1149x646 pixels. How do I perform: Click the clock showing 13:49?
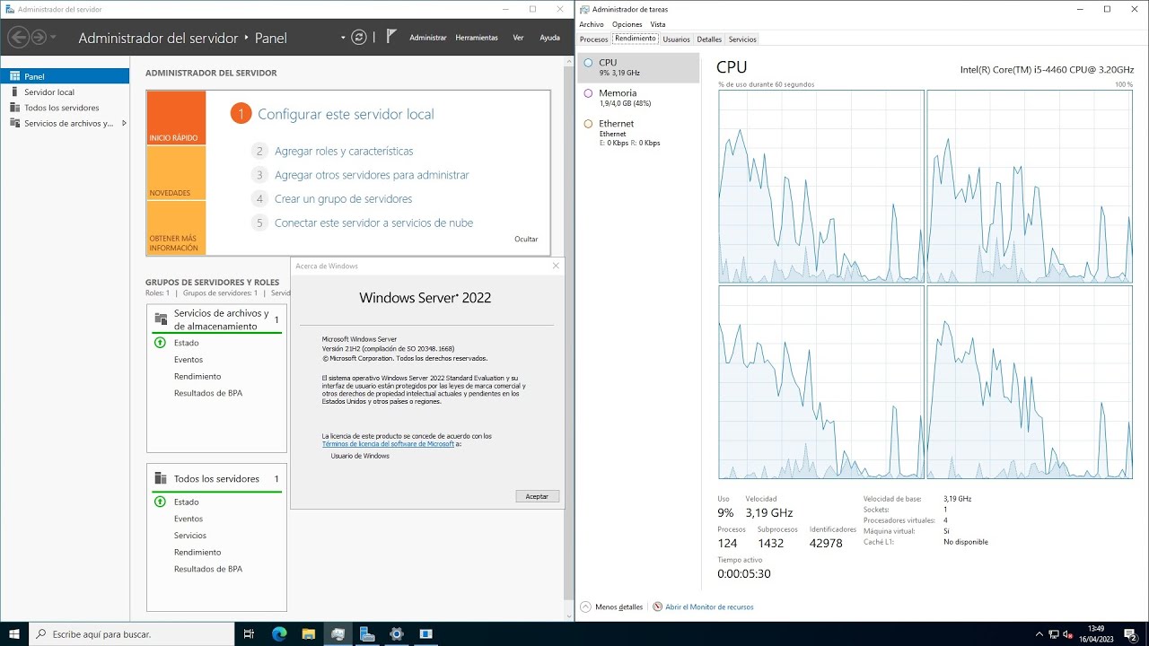(x=1096, y=633)
